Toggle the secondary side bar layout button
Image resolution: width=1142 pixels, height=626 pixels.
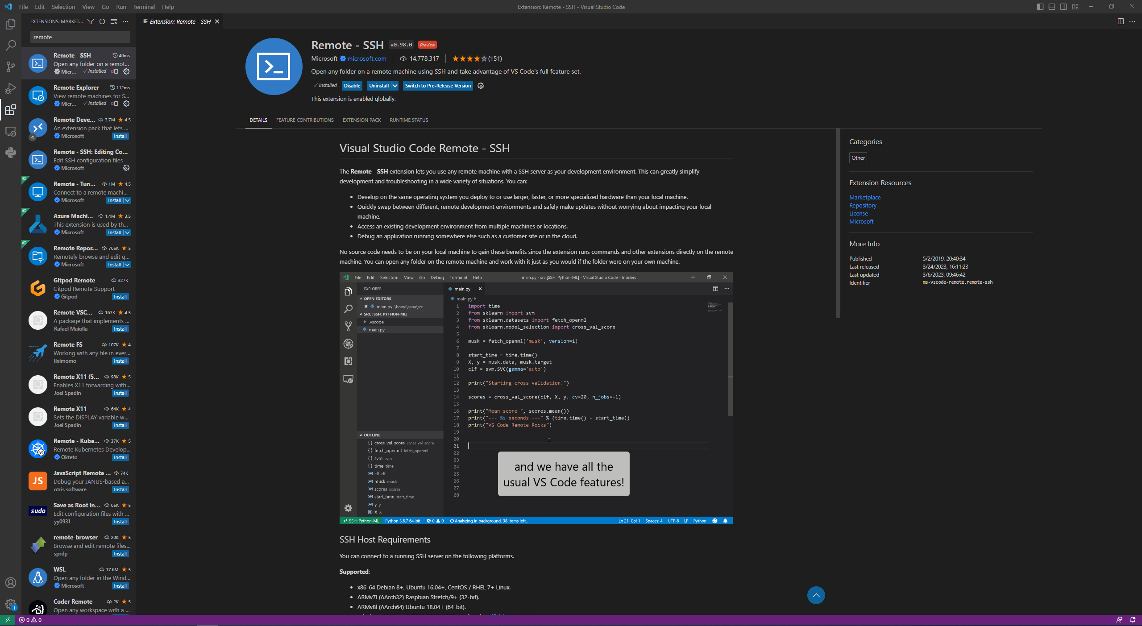1063,7
